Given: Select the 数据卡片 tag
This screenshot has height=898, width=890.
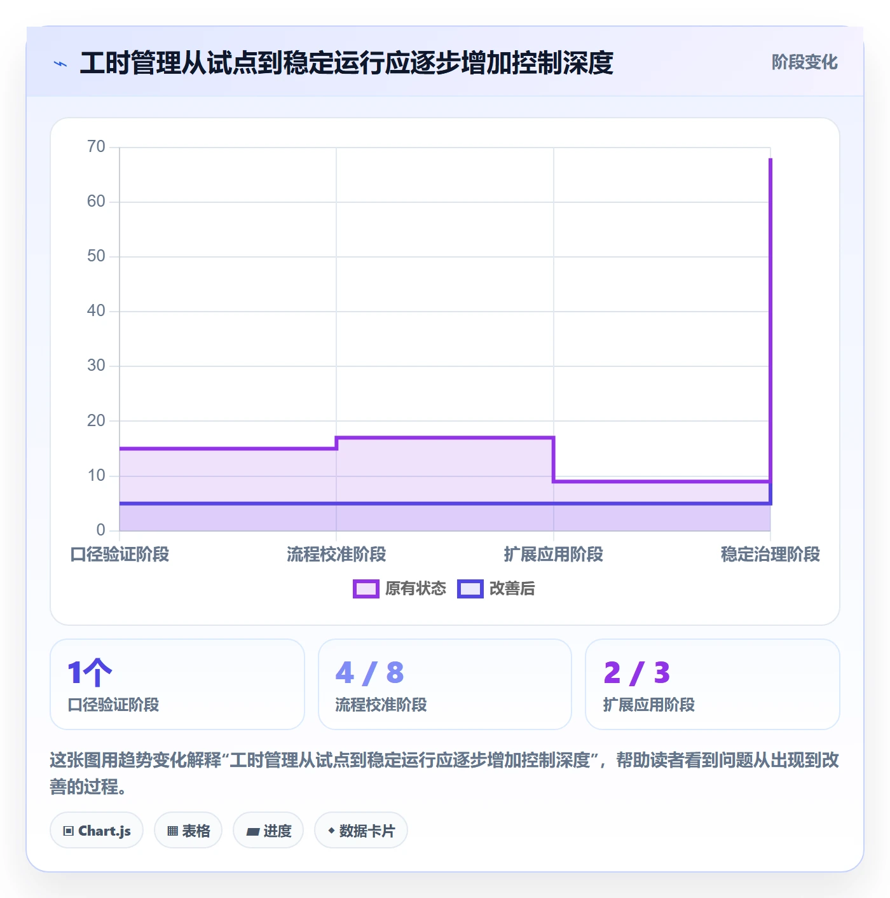Looking at the screenshot, I should click(x=361, y=830).
